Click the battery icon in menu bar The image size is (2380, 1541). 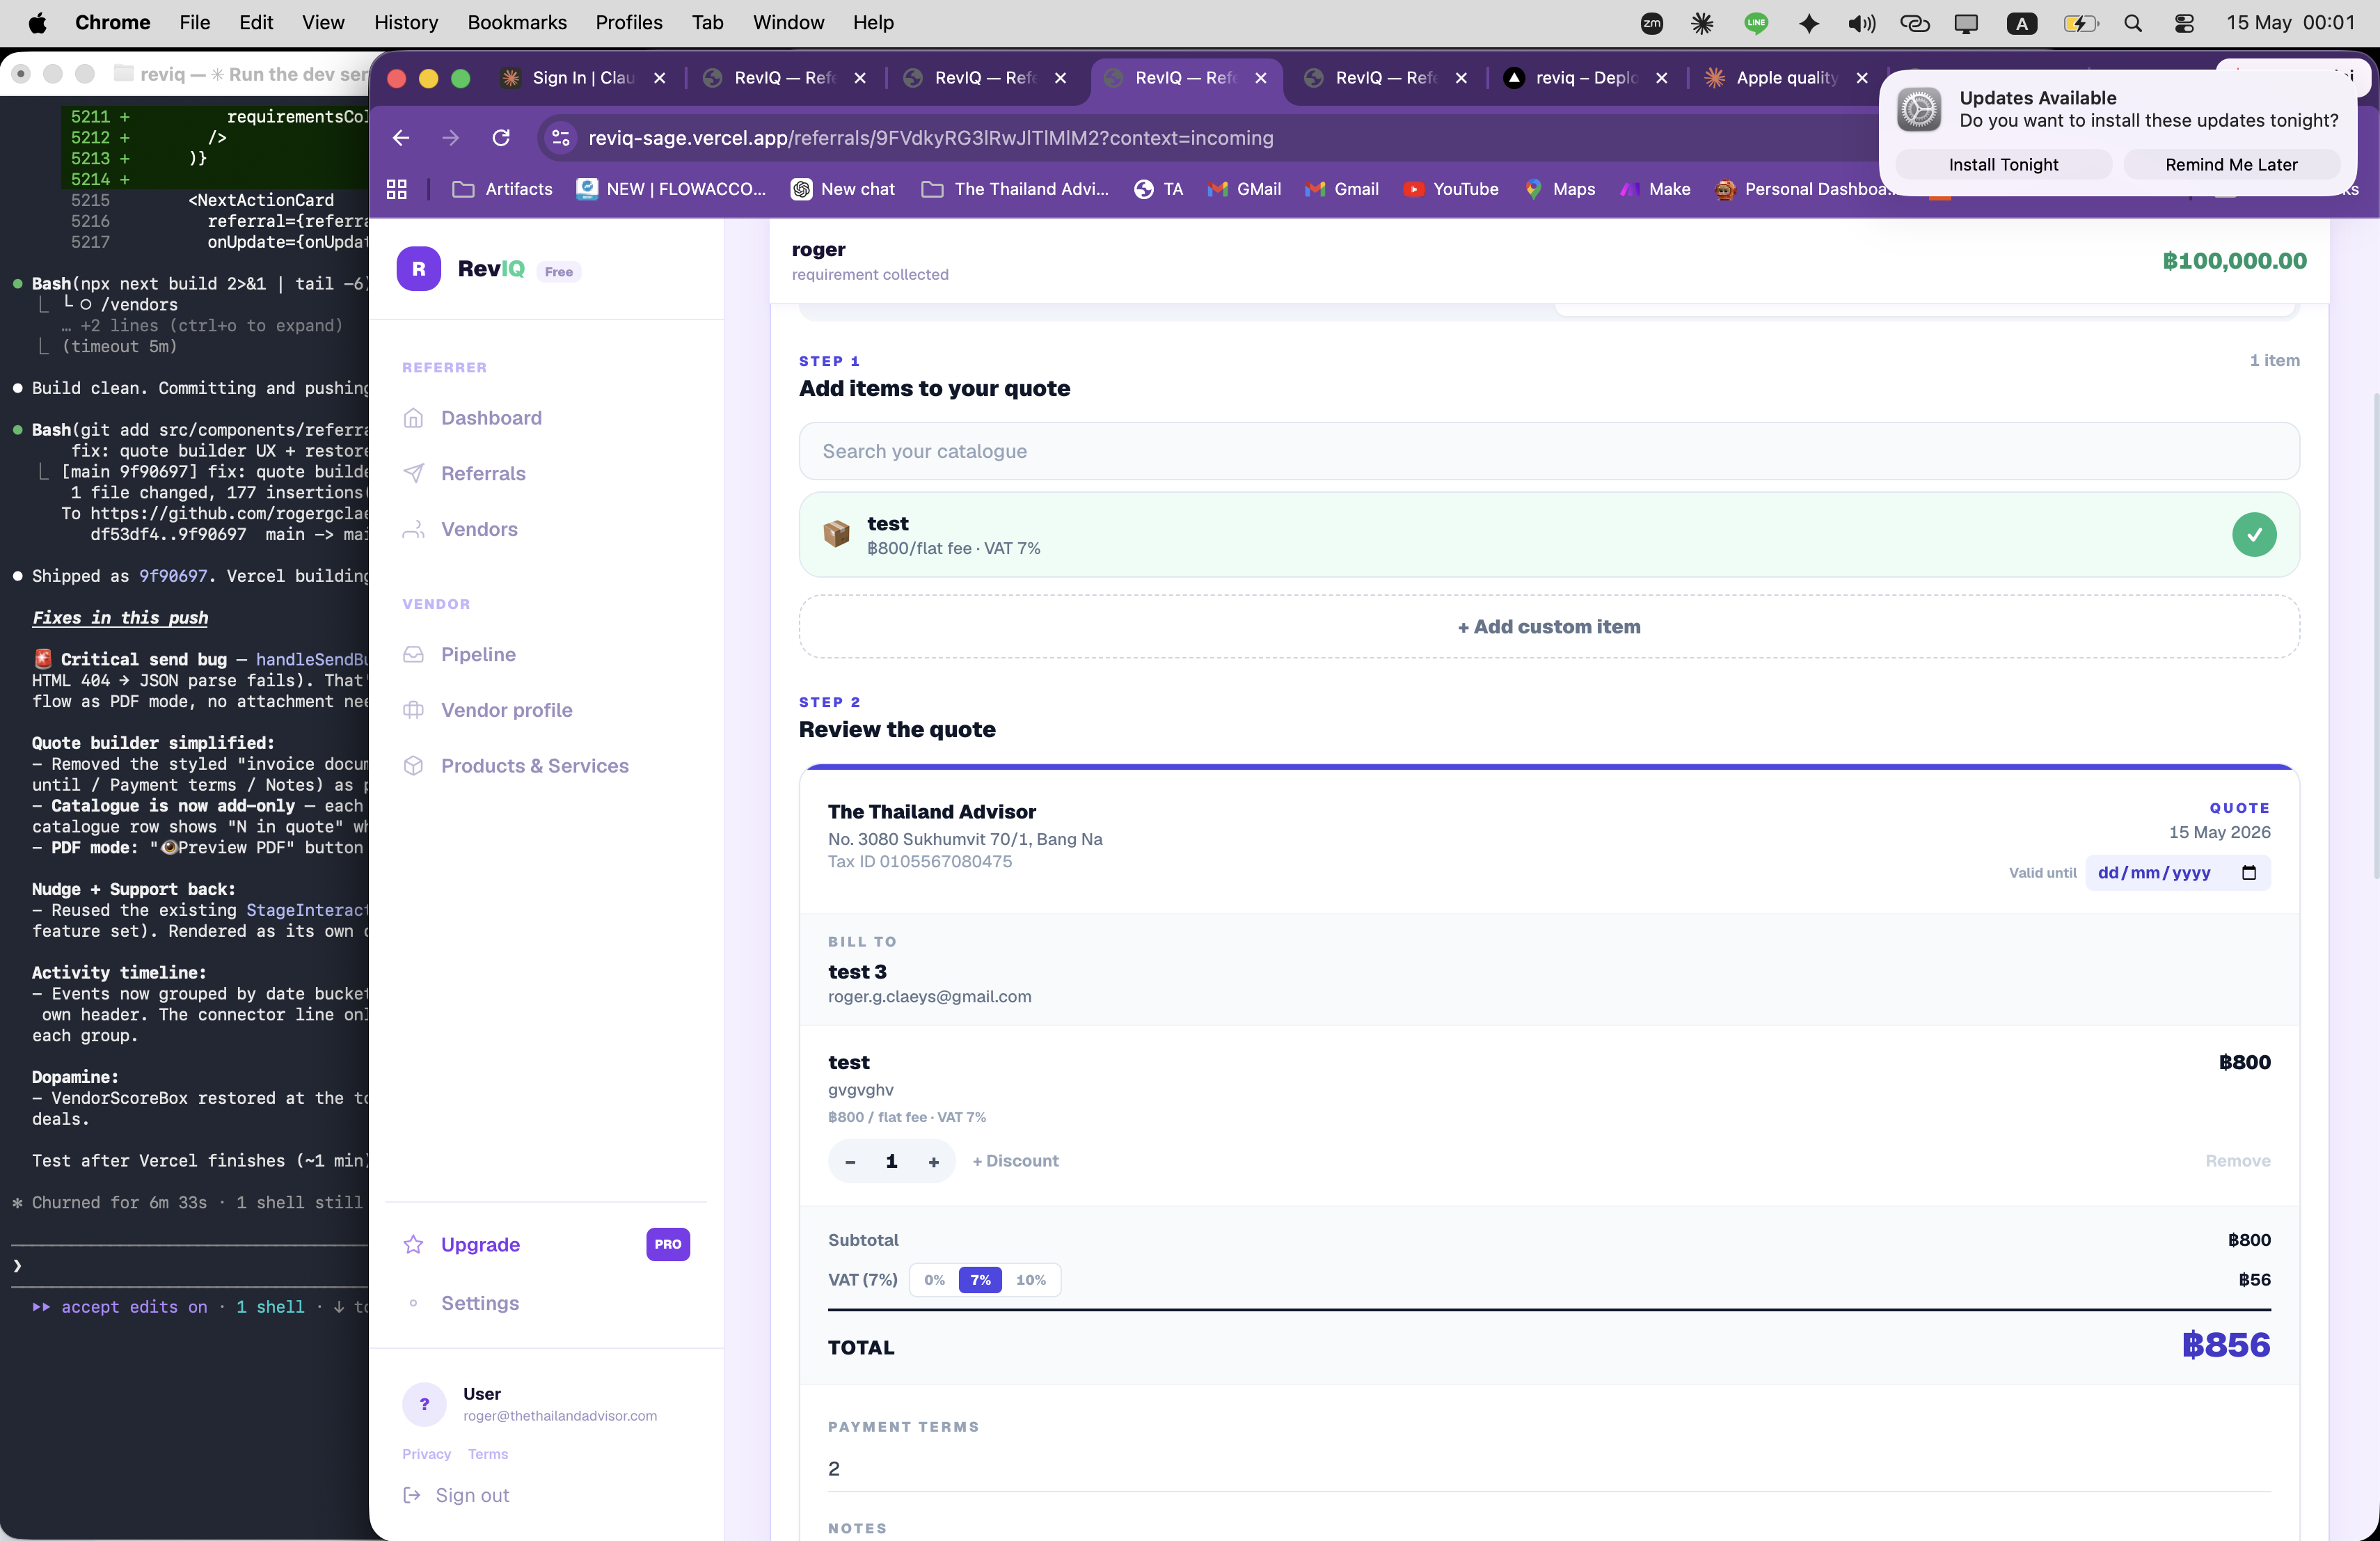coord(2080,23)
